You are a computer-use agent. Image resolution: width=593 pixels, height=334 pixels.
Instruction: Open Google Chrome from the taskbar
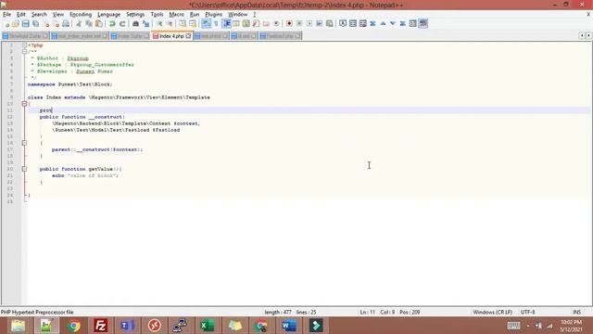(73, 326)
